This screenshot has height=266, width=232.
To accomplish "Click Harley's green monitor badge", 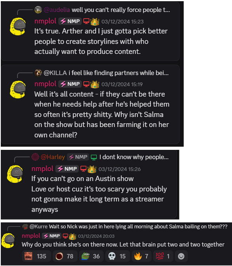I will click(94, 157).
